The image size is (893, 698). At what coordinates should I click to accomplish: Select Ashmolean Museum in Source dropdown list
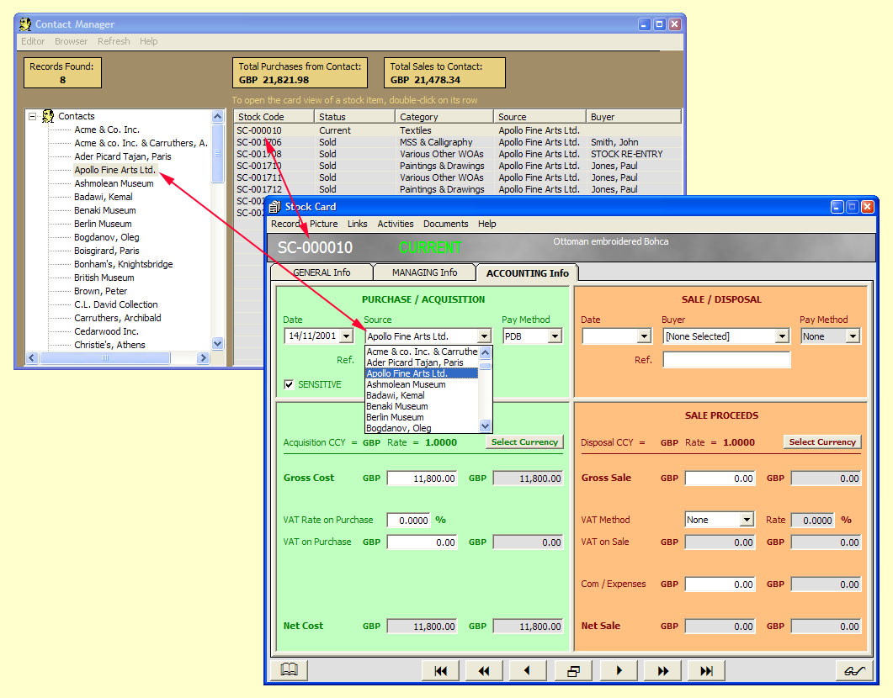(421, 384)
